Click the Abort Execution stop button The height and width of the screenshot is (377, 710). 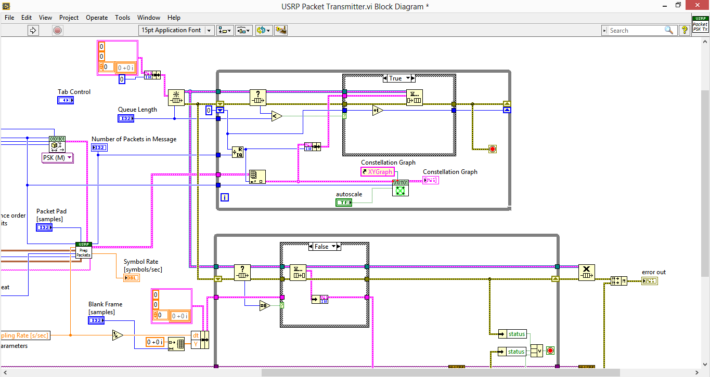pyautogui.click(x=57, y=30)
